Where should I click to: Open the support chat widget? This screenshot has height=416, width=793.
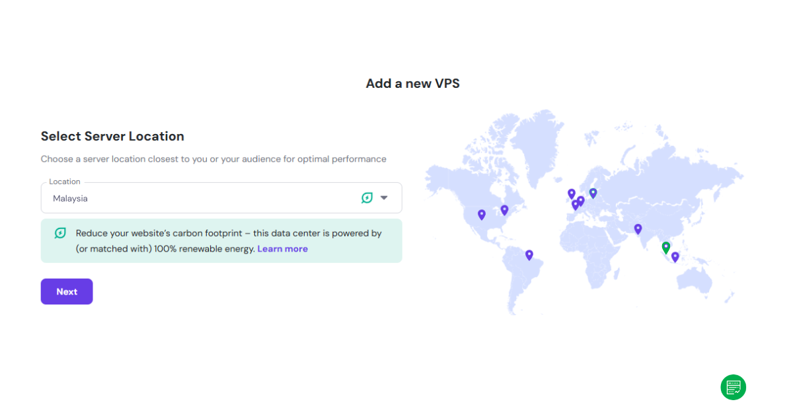click(x=732, y=387)
